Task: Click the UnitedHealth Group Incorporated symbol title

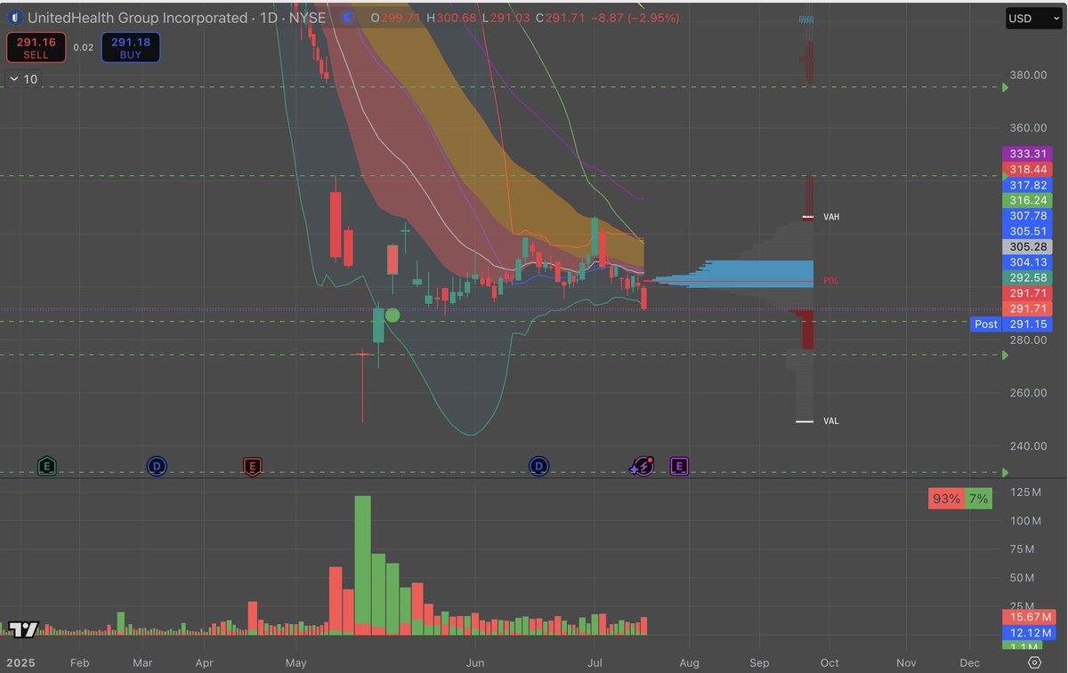Action: 137,18
